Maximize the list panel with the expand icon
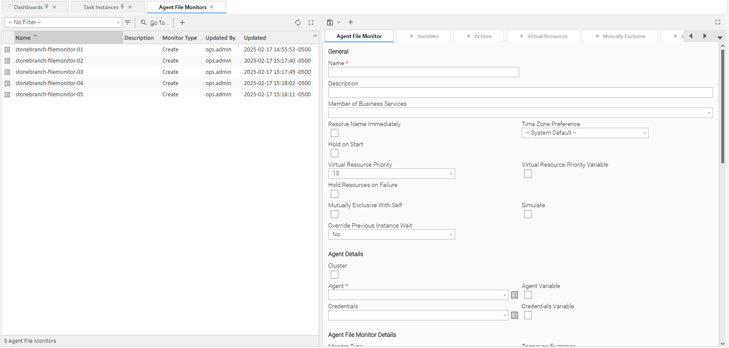Viewport: 729px width, 348px height. tap(311, 22)
